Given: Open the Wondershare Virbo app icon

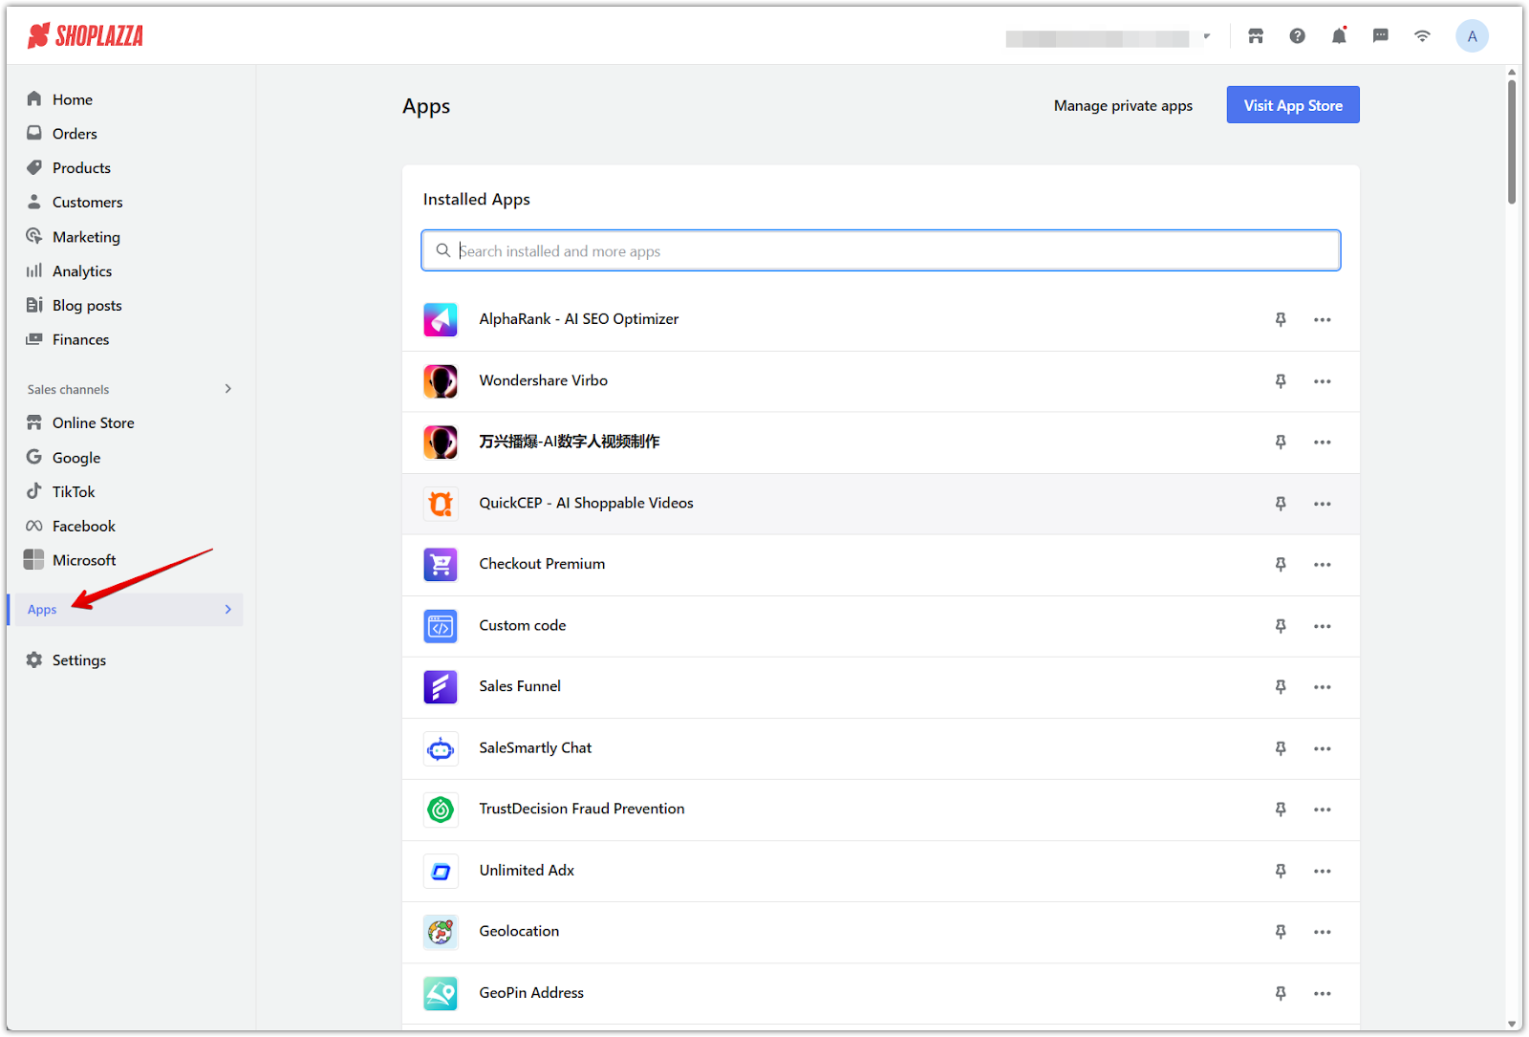Looking at the screenshot, I should [x=441, y=381].
